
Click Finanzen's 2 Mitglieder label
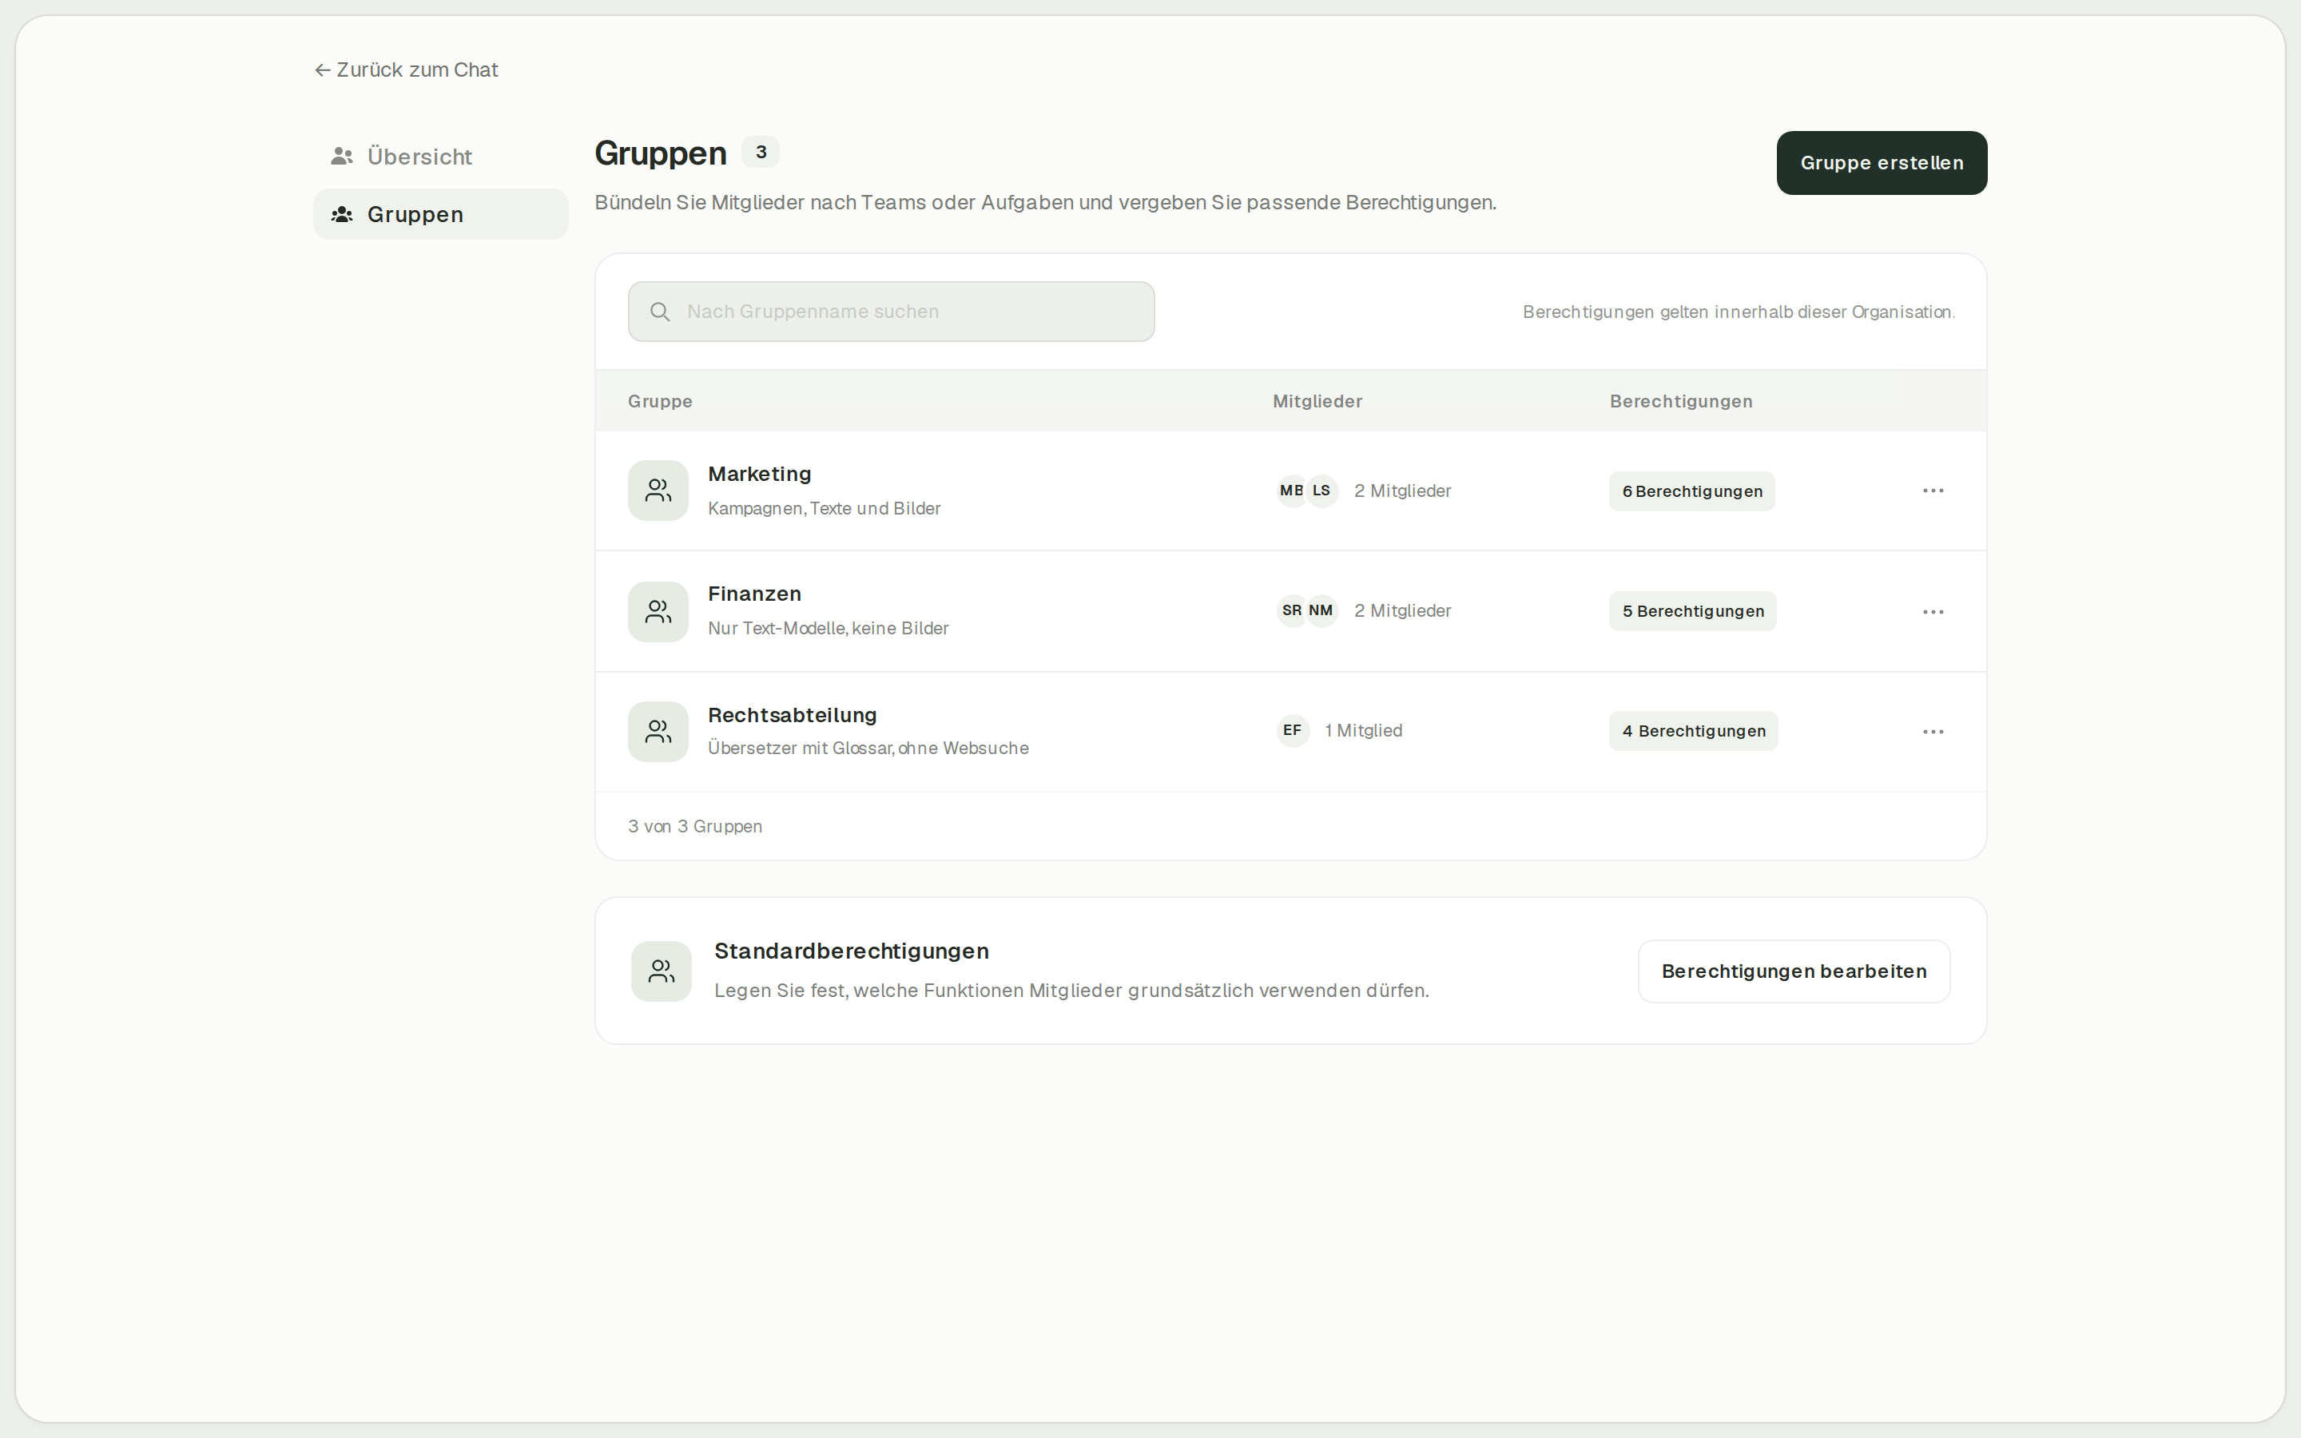pyautogui.click(x=1402, y=610)
